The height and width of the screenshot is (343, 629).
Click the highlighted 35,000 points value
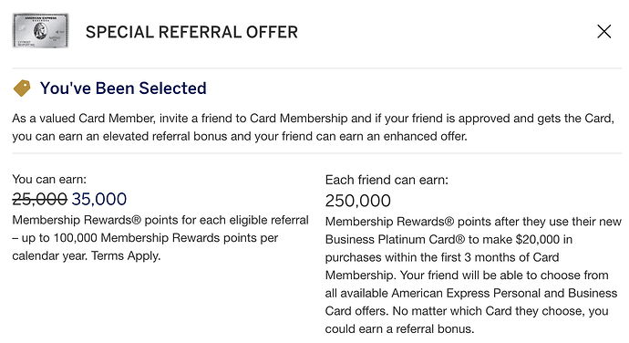point(99,199)
